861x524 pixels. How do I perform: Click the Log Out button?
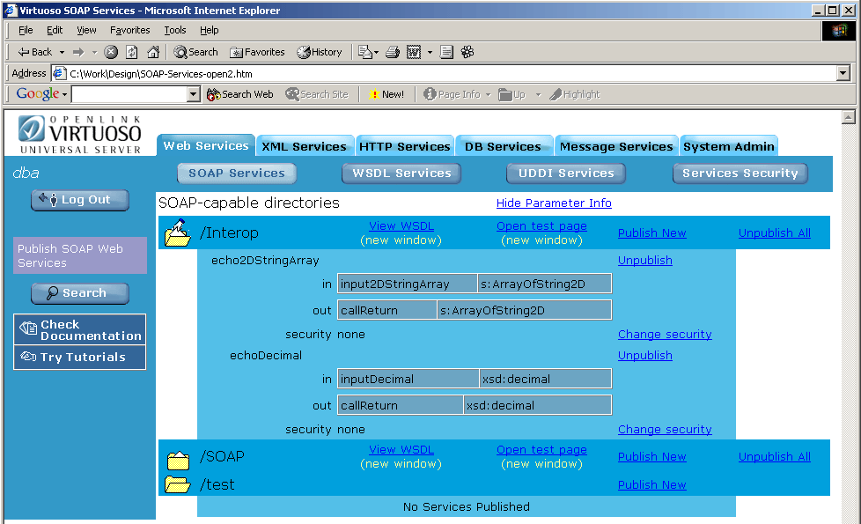coord(80,200)
